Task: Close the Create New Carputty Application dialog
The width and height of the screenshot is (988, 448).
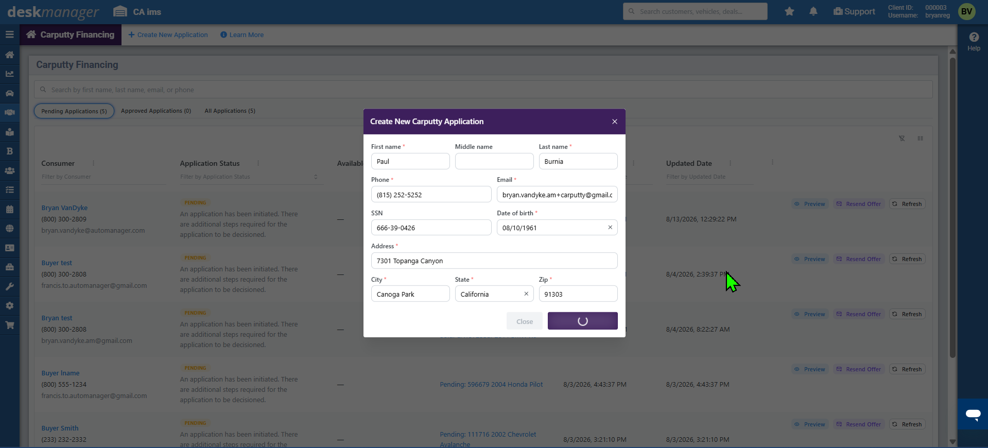Action: [614, 122]
